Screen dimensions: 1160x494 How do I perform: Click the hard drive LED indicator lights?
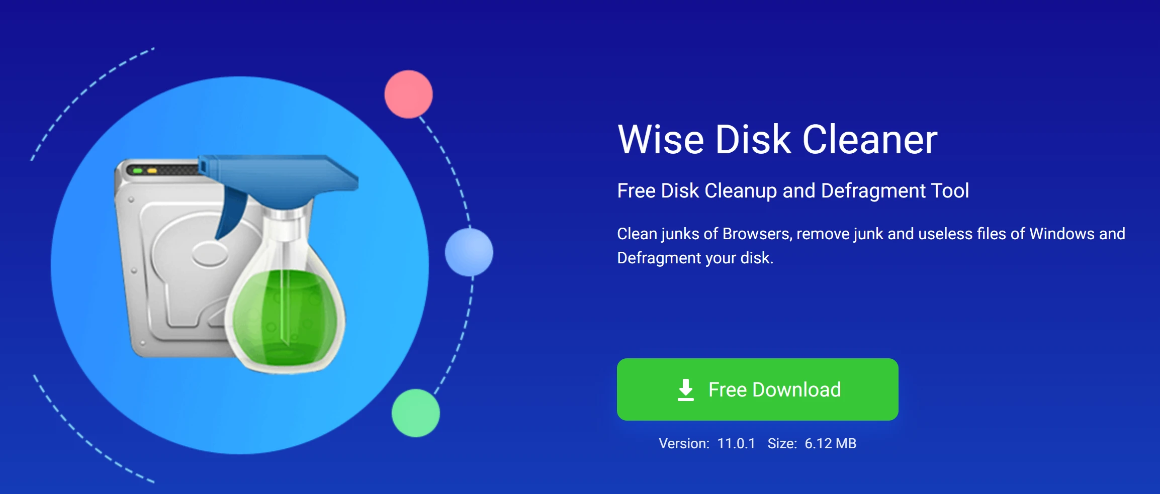pyautogui.click(x=145, y=171)
